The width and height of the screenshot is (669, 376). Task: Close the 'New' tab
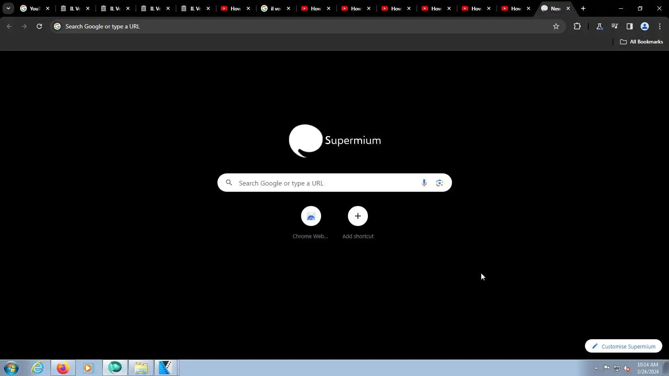[x=568, y=8]
